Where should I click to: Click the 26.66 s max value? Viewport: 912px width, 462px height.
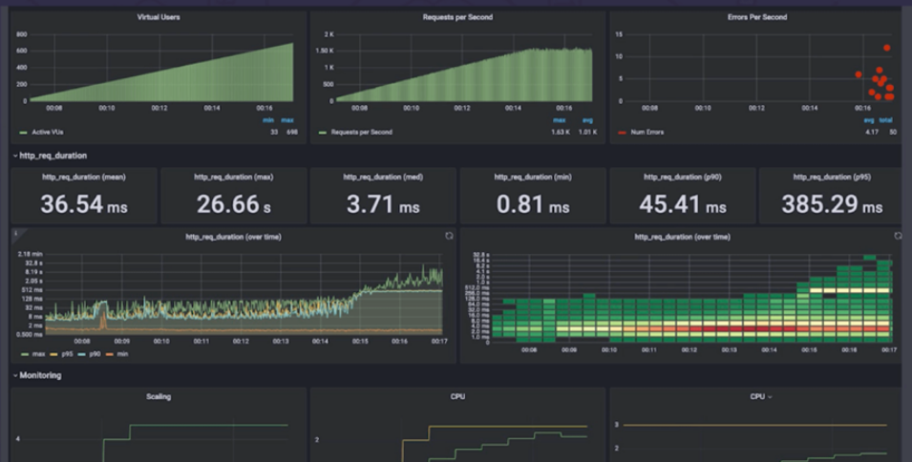[233, 204]
